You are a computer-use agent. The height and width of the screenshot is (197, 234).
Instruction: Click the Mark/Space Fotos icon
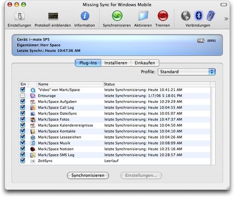tap(33, 120)
